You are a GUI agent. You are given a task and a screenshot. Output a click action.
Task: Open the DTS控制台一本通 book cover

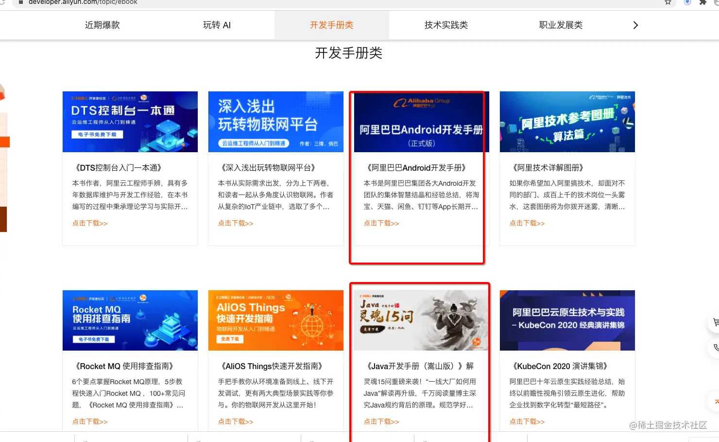(x=130, y=122)
